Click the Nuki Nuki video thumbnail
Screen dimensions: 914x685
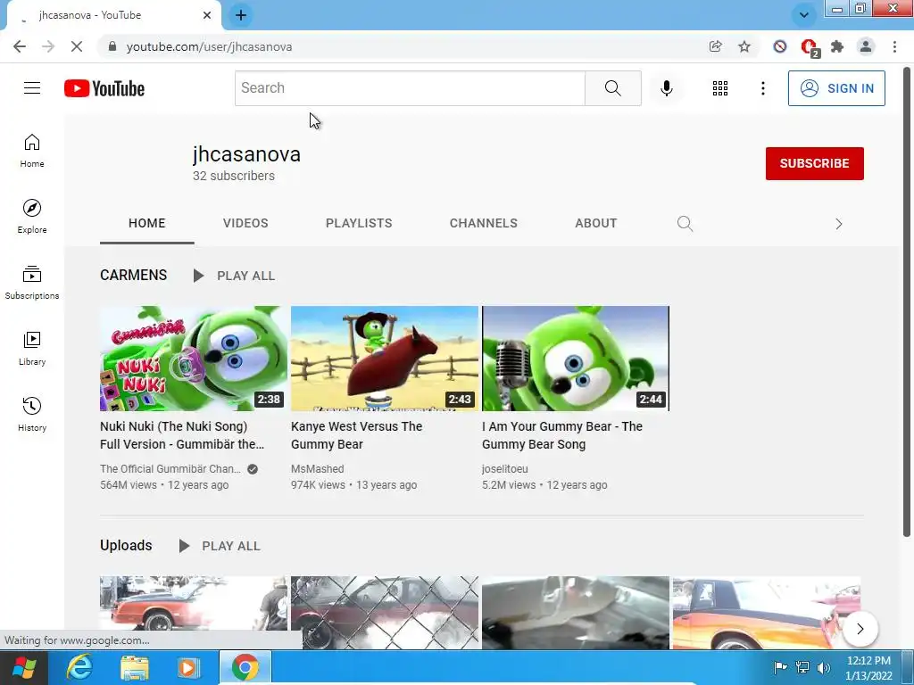tap(194, 359)
